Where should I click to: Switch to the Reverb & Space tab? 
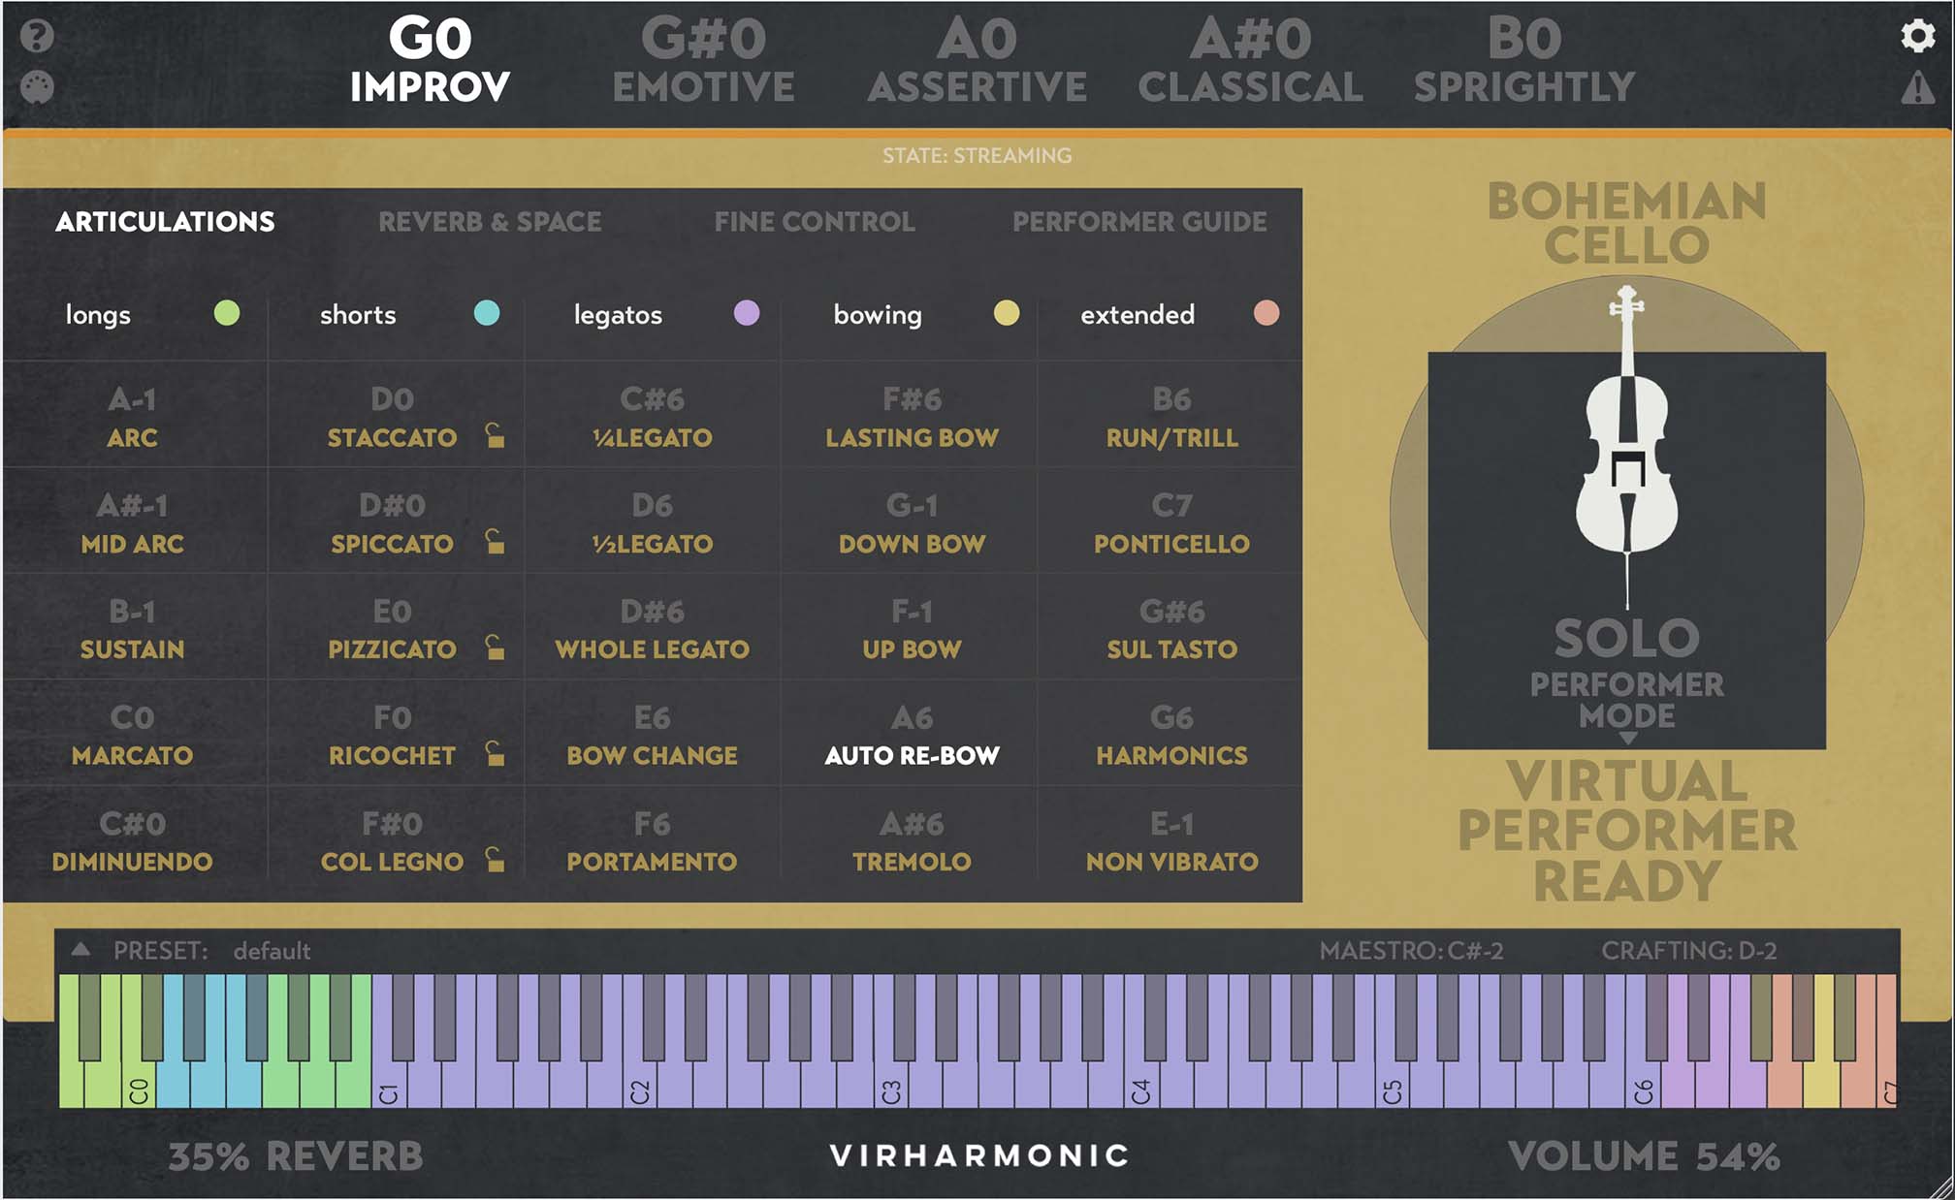point(490,222)
